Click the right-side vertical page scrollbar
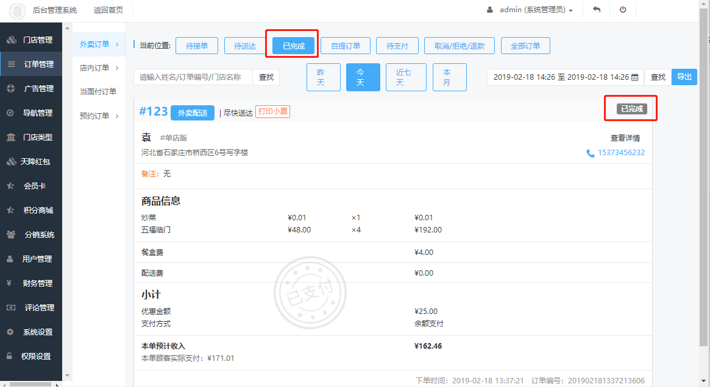Image resolution: width=710 pixels, height=387 pixels. click(703, 178)
